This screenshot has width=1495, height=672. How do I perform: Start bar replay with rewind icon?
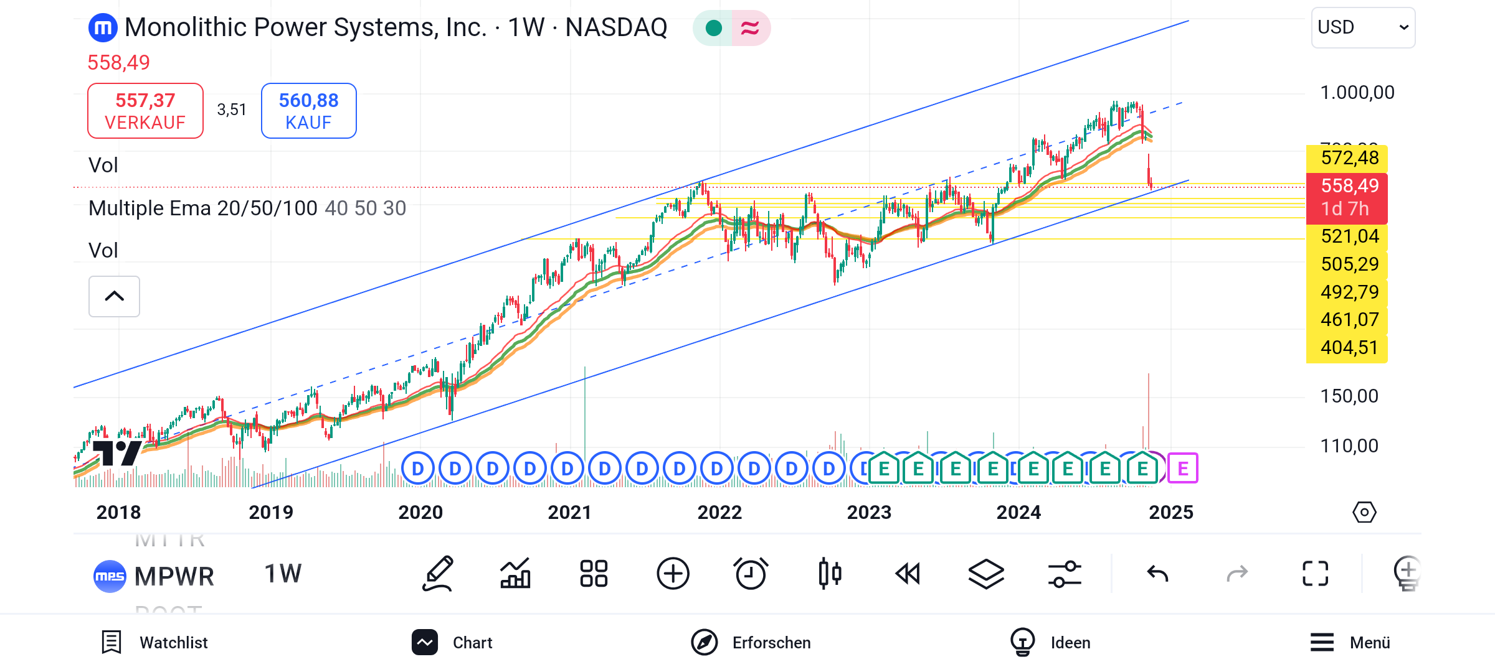click(x=908, y=573)
